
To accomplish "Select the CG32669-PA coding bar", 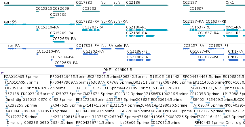I will point(59,66).
